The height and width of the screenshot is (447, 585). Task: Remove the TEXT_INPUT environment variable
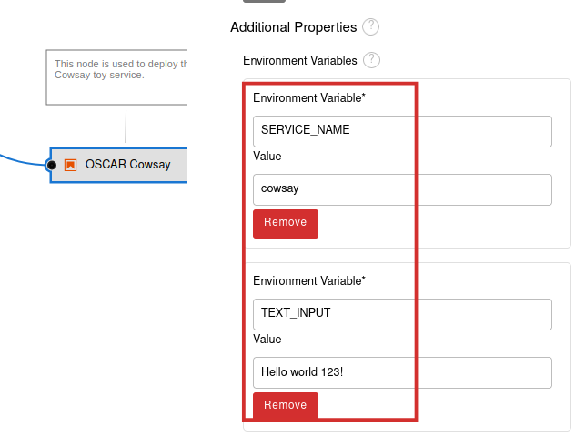286,406
